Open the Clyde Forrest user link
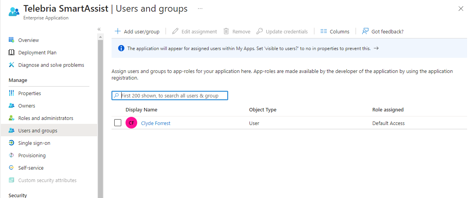The width and height of the screenshot is (471, 198). tap(156, 123)
